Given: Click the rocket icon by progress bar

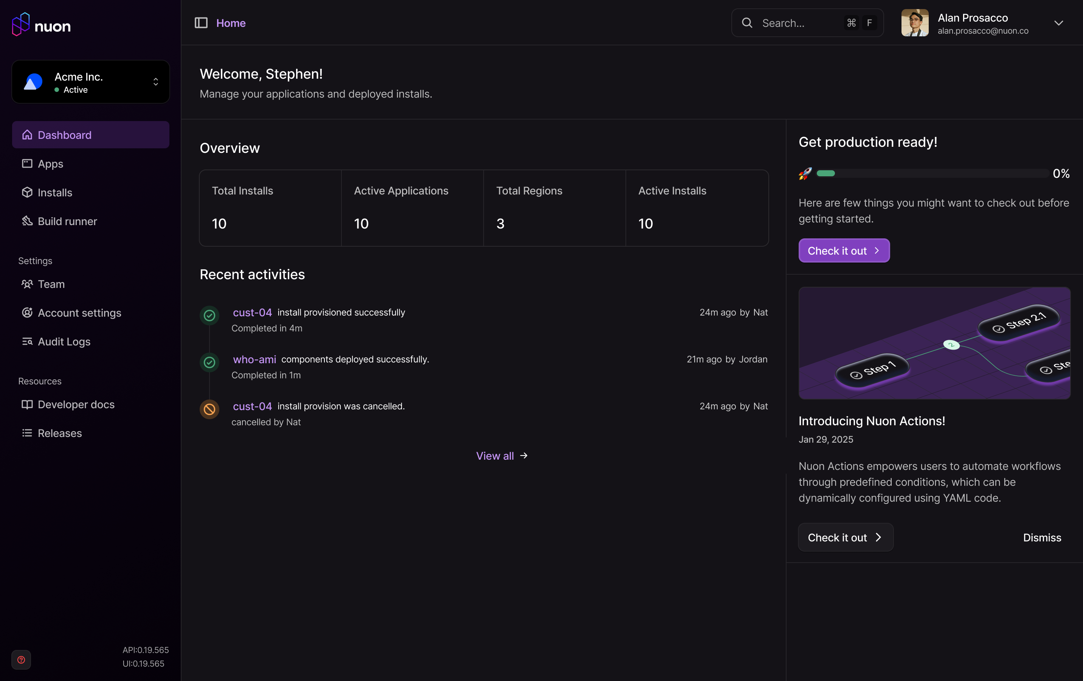Looking at the screenshot, I should tap(805, 173).
